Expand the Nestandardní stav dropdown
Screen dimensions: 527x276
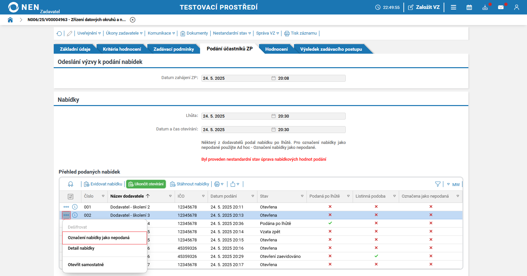[x=232, y=33]
